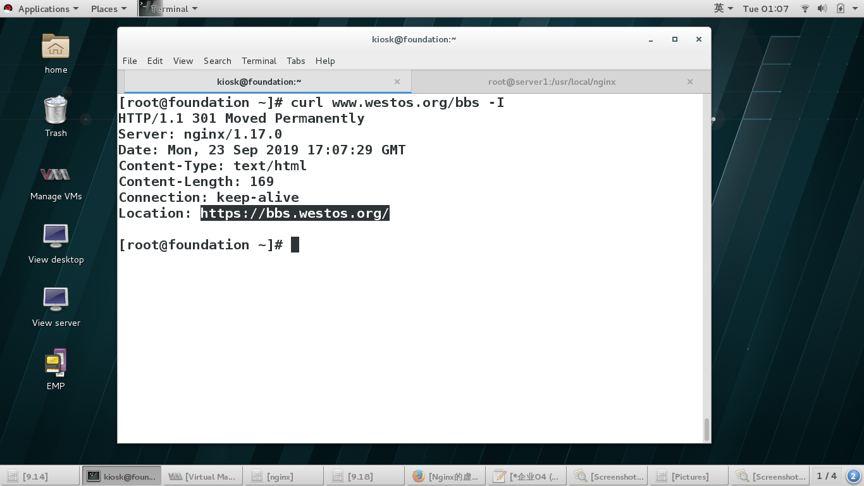Image resolution: width=864 pixels, height=486 pixels.
Task: Click the red hat Applications logo
Action: [8, 9]
